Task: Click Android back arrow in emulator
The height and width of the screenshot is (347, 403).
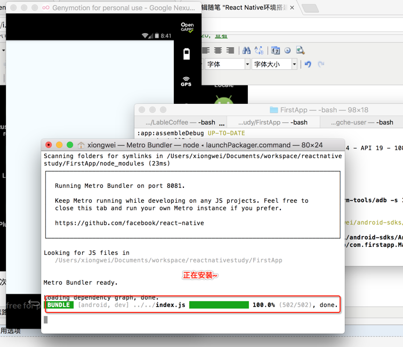Action: click(34, 303)
